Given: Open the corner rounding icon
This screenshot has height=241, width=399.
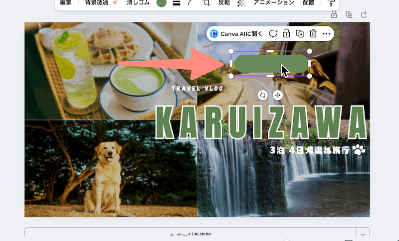Looking at the screenshot, I should [x=191, y=3].
